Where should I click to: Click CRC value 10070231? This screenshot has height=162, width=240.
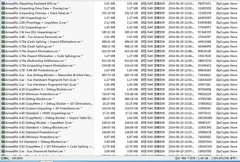tap(204, 113)
